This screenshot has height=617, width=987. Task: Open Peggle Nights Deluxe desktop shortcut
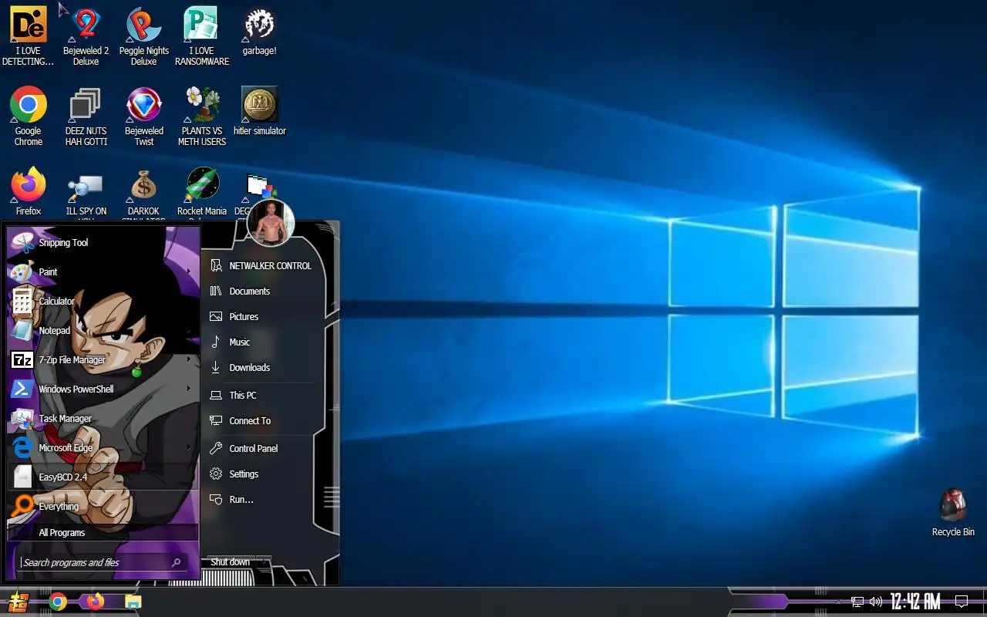(144, 36)
